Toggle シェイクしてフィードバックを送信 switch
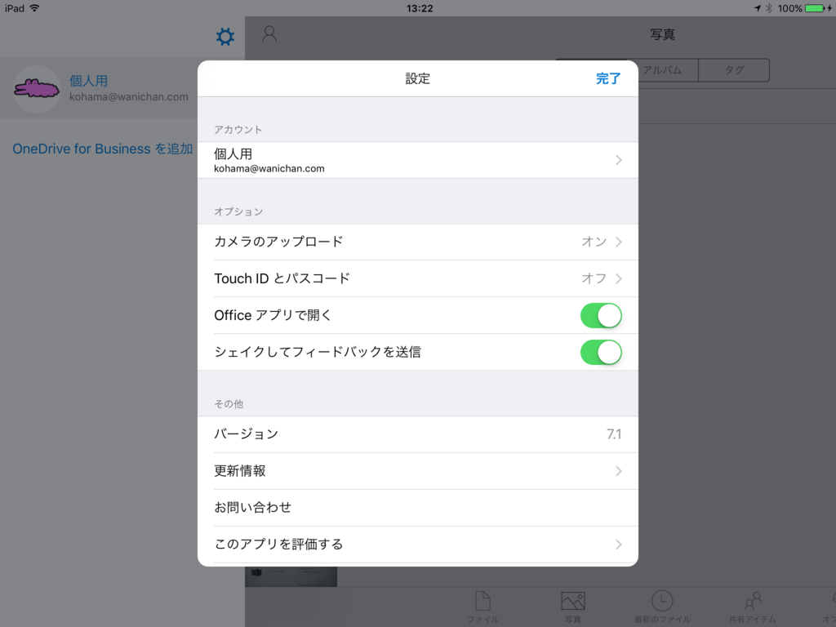This screenshot has width=836, height=627. 601,353
